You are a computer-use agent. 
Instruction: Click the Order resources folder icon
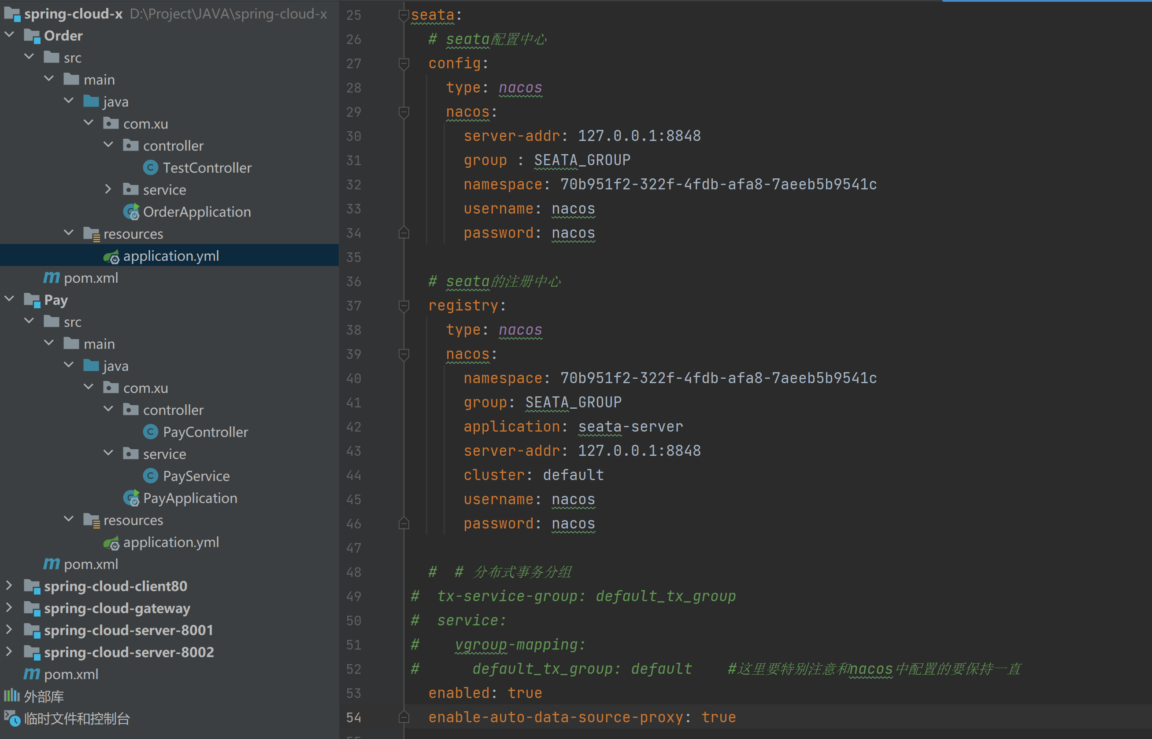[91, 234]
